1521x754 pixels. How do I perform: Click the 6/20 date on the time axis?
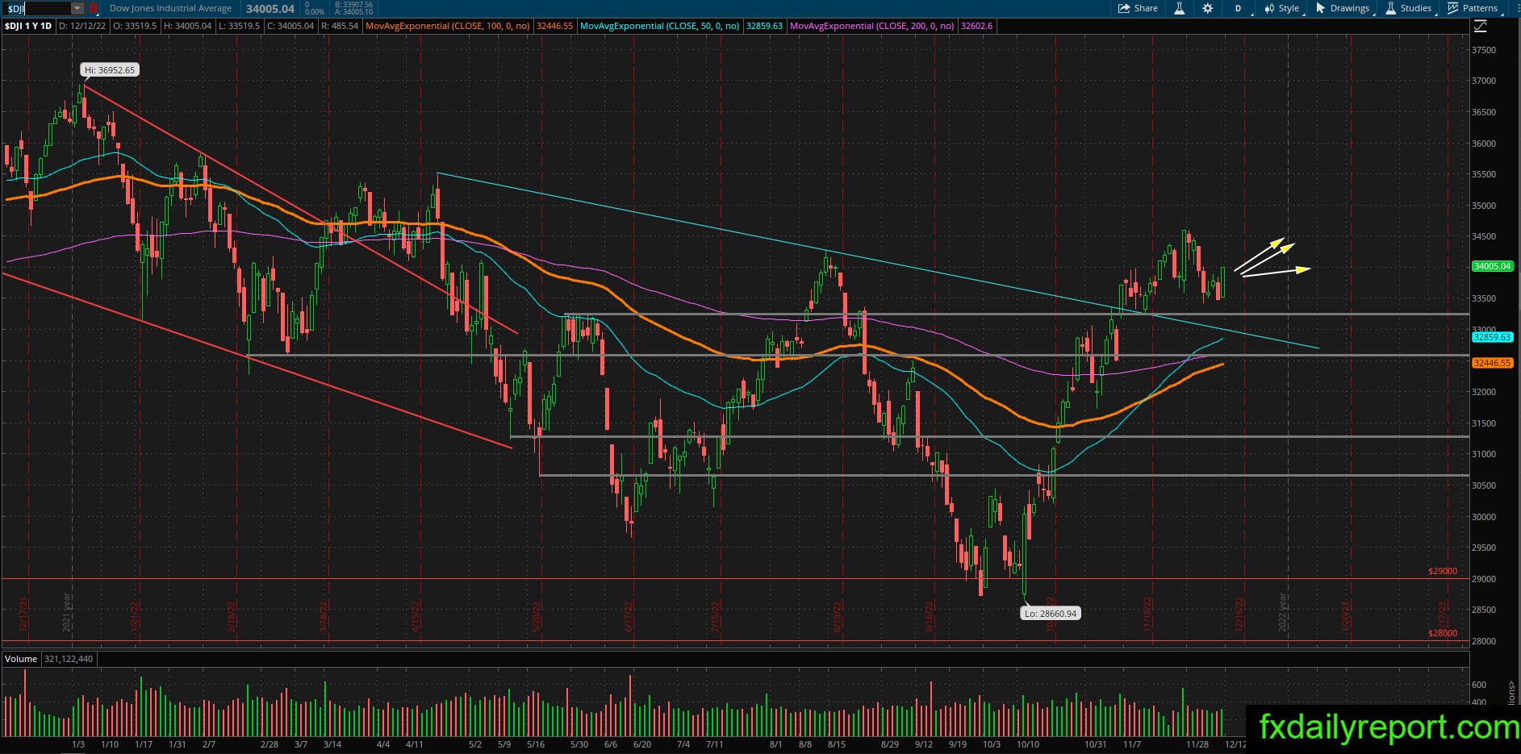(x=642, y=744)
